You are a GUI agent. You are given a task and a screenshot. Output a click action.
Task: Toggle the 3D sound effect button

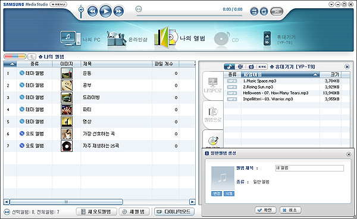(277, 11)
